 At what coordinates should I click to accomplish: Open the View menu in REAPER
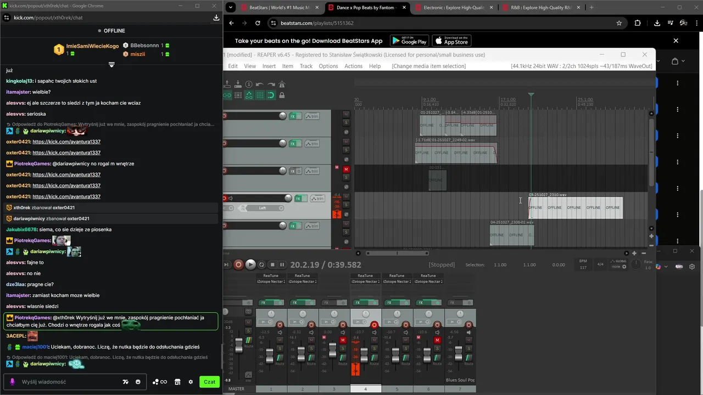(x=250, y=66)
